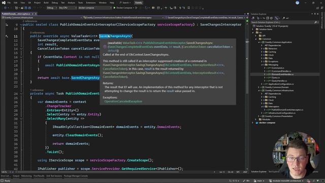Open Evently.Common.Infrastructure project navigation dropdown
The width and height of the screenshot is (325, 183).
tap(42, 18)
